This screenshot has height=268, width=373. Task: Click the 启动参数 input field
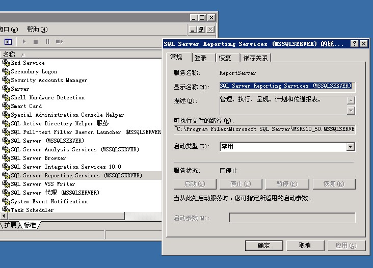tap(292, 218)
